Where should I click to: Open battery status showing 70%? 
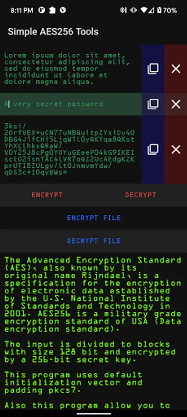coord(167,10)
